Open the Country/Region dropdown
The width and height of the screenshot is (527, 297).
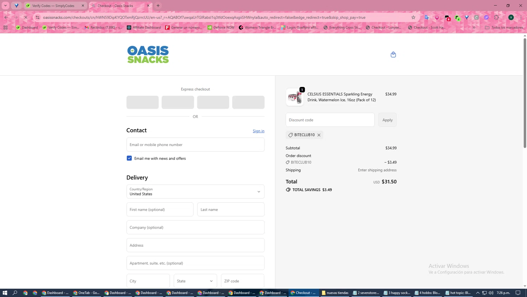(x=195, y=191)
